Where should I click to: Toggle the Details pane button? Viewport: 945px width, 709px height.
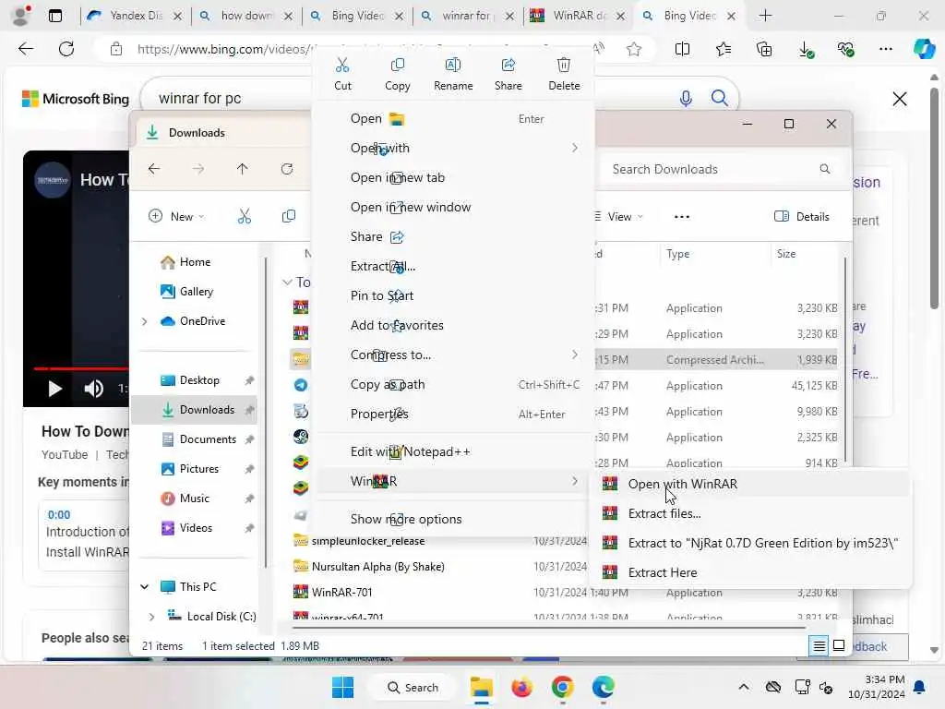coord(802,216)
